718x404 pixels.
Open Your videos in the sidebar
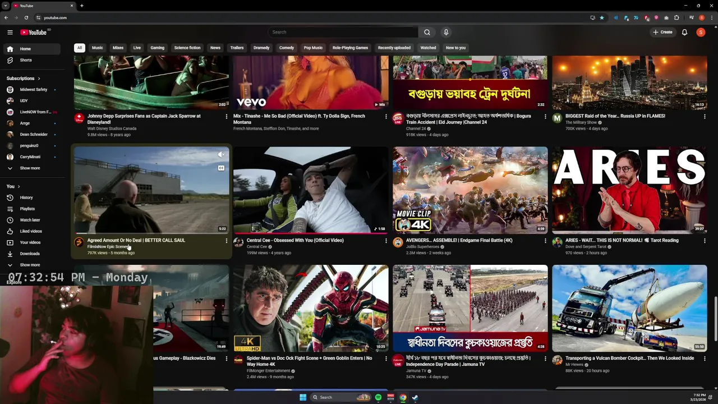click(x=33, y=242)
